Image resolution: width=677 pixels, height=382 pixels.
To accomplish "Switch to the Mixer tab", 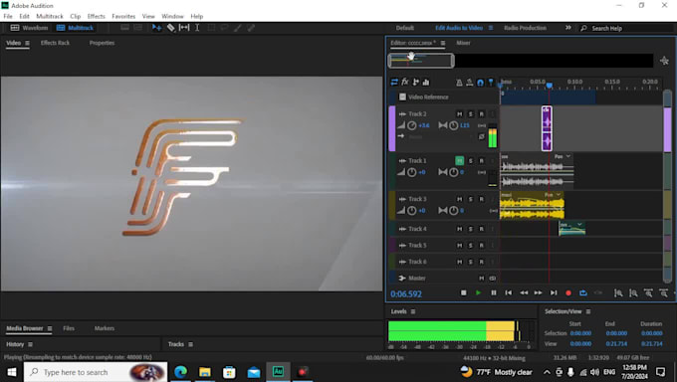I will tap(463, 43).
